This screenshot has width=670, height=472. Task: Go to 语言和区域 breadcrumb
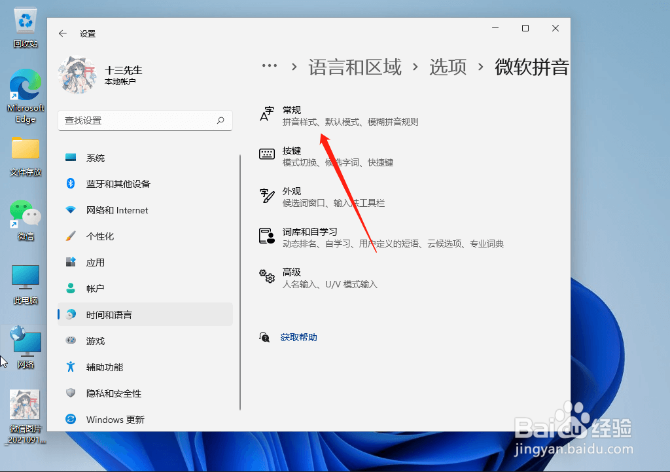pos(355,67)
